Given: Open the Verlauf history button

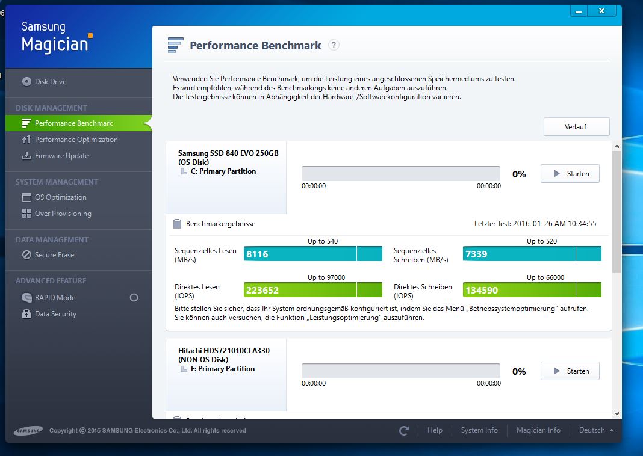Looking at the screenshot, I should click(x=577, y=126).
